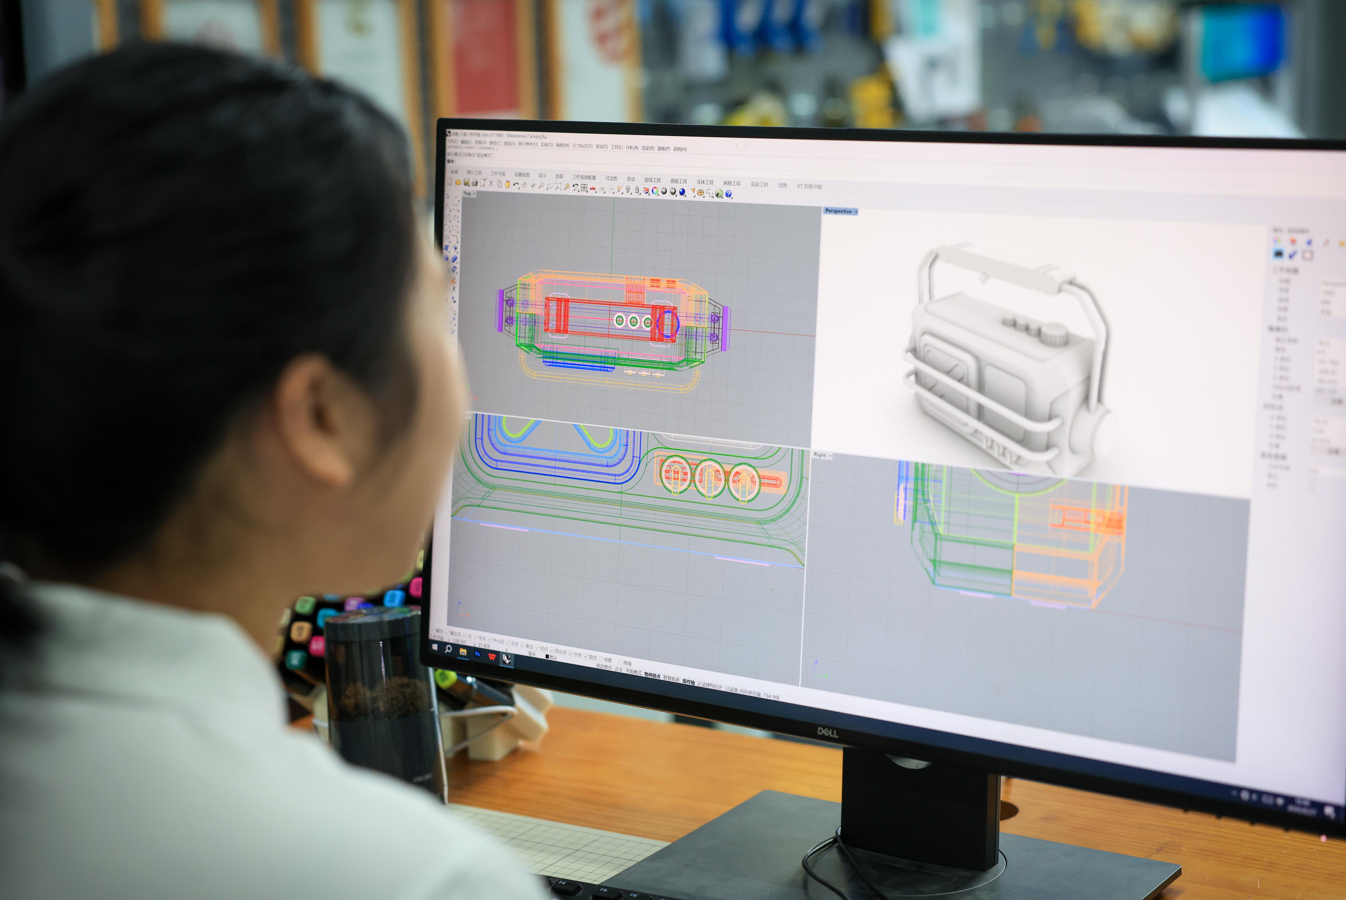This screenshot has height=900, width=1346.
Task: Open the four-viewport layout icon
Action: click(x=584, y=188)
